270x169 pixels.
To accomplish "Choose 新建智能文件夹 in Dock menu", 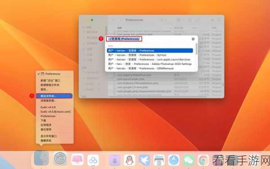I will pos(50,85).
